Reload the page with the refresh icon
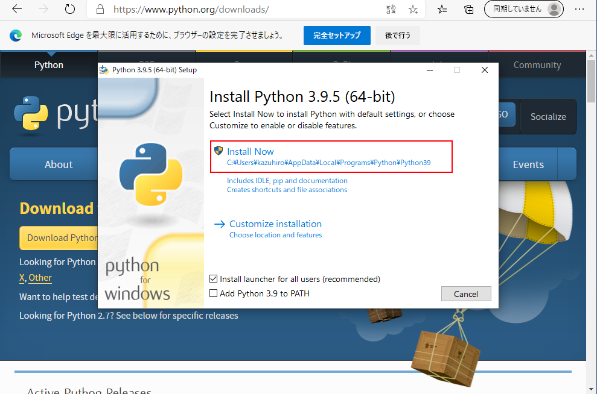Screen dimensions: 597x394 click(x=70, y=10)
